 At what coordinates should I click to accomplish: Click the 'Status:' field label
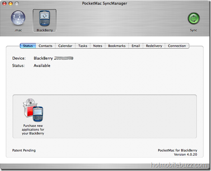click(x=18, y=66)
